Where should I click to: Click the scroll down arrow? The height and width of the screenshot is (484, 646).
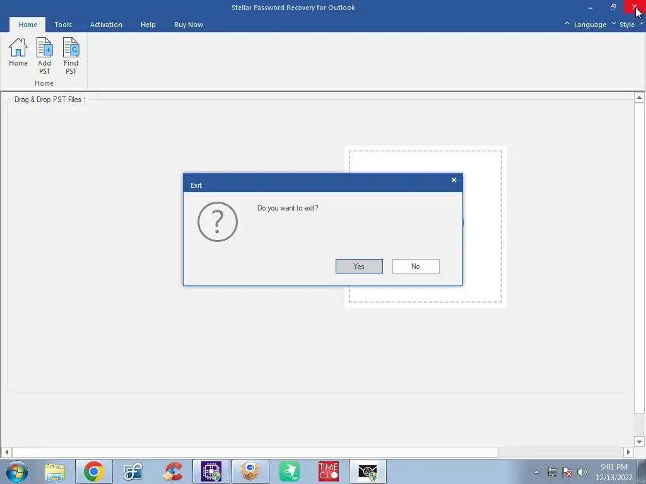pos(639,442)
